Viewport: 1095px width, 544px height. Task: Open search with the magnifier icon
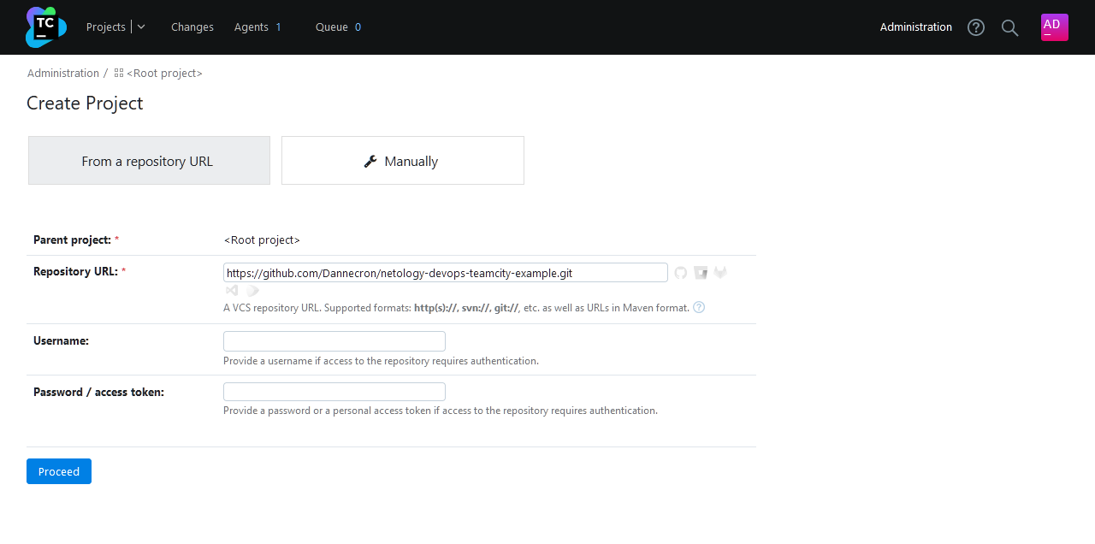[x=1009, y=27]
